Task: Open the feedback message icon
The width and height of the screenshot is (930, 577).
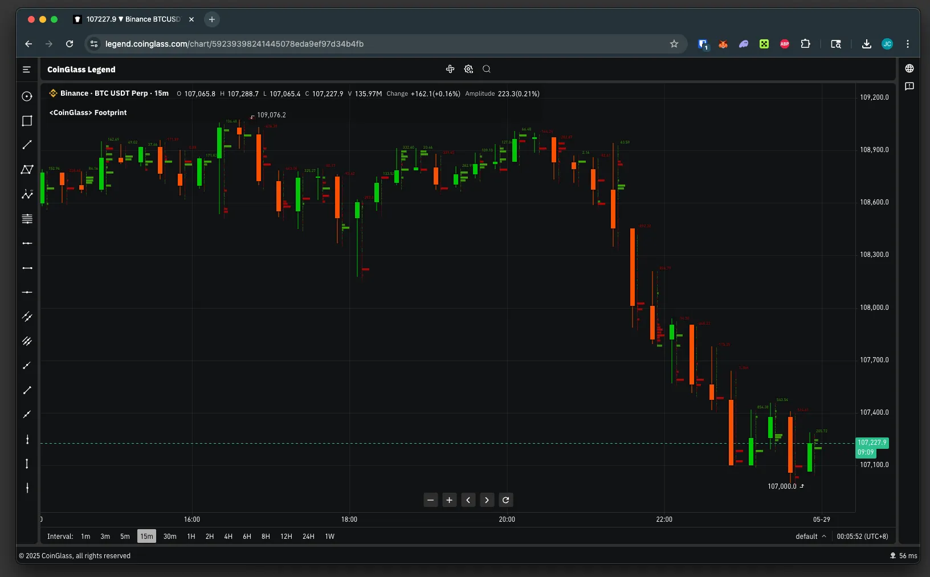Action: [x=909, y=87]
